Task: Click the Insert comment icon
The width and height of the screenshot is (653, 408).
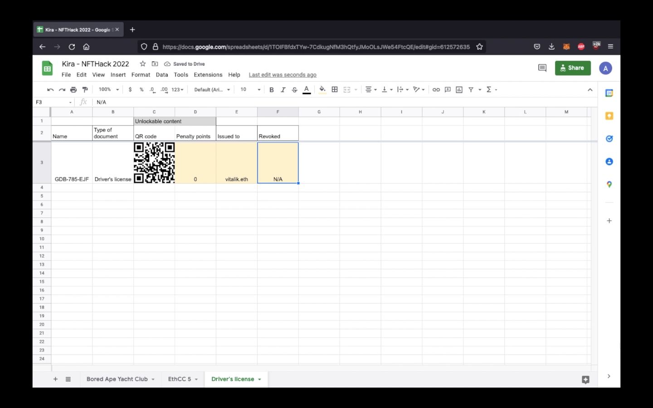Action: click(448, 90)
